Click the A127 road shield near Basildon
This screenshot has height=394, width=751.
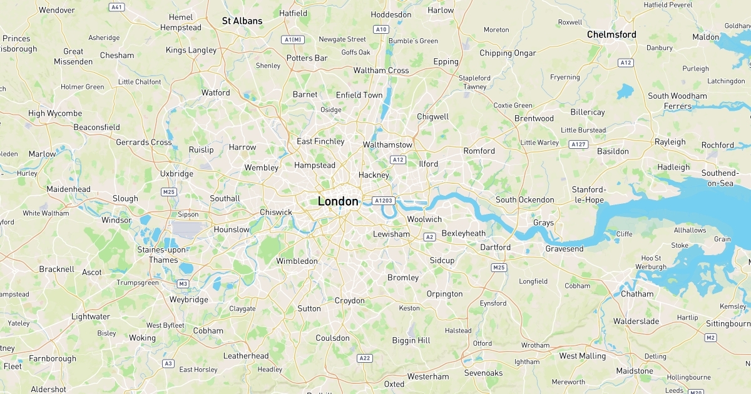click(579, 144)
